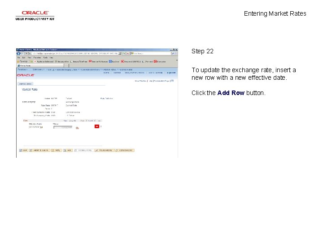The height and width of the screenshot is (242, 323).
Task: Click the Delete Row minus button
Action: [x=101, y=126]
